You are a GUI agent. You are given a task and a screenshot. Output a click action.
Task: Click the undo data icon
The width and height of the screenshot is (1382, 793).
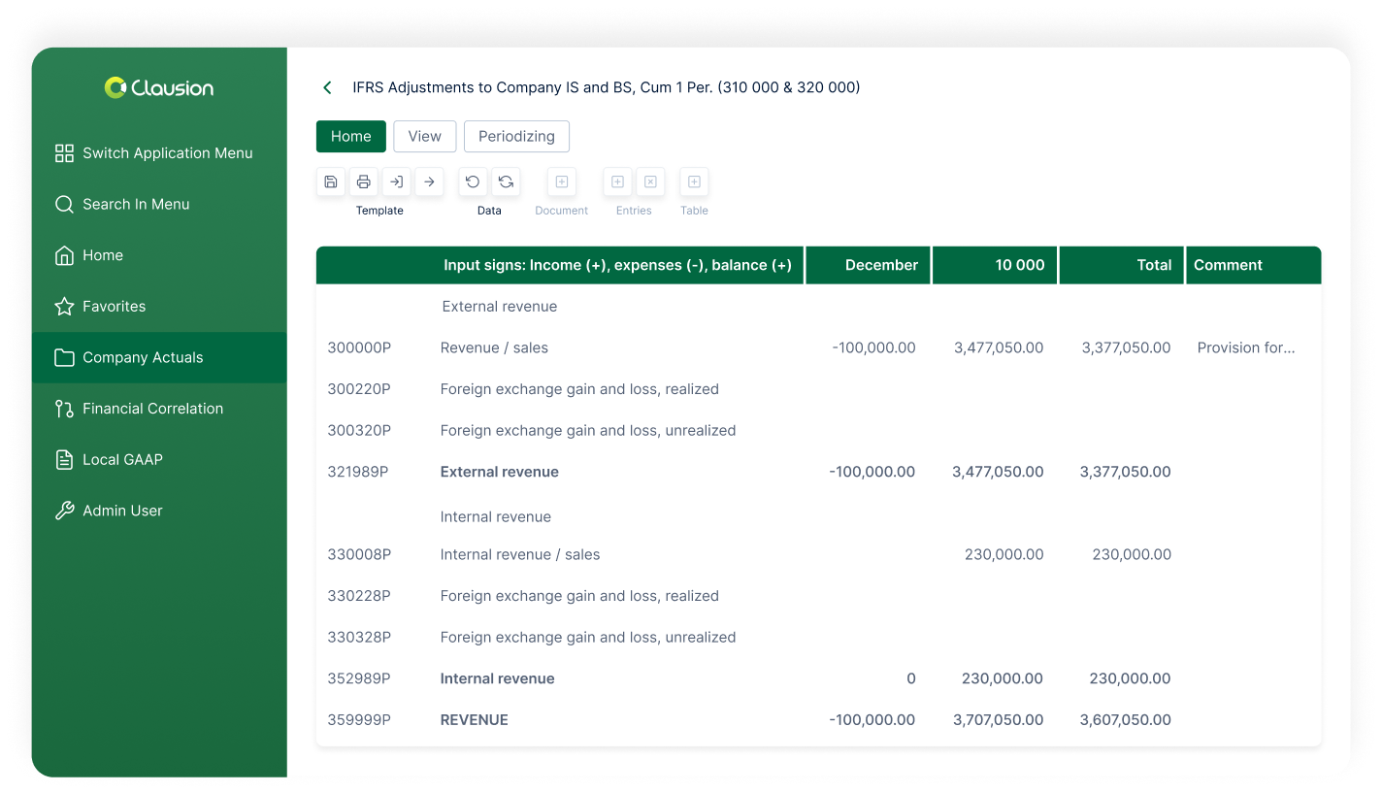pyautogui.click(x=473, y=182)
